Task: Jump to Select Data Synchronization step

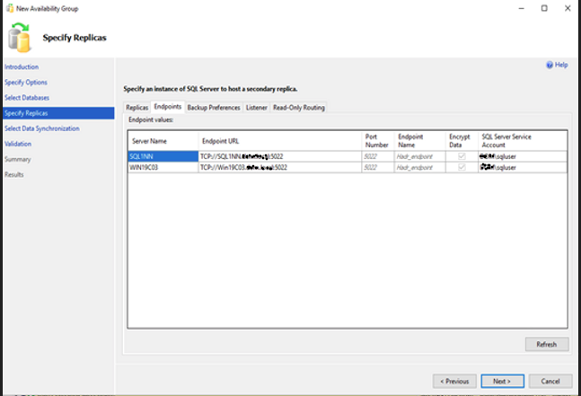Action: [42, 128]
